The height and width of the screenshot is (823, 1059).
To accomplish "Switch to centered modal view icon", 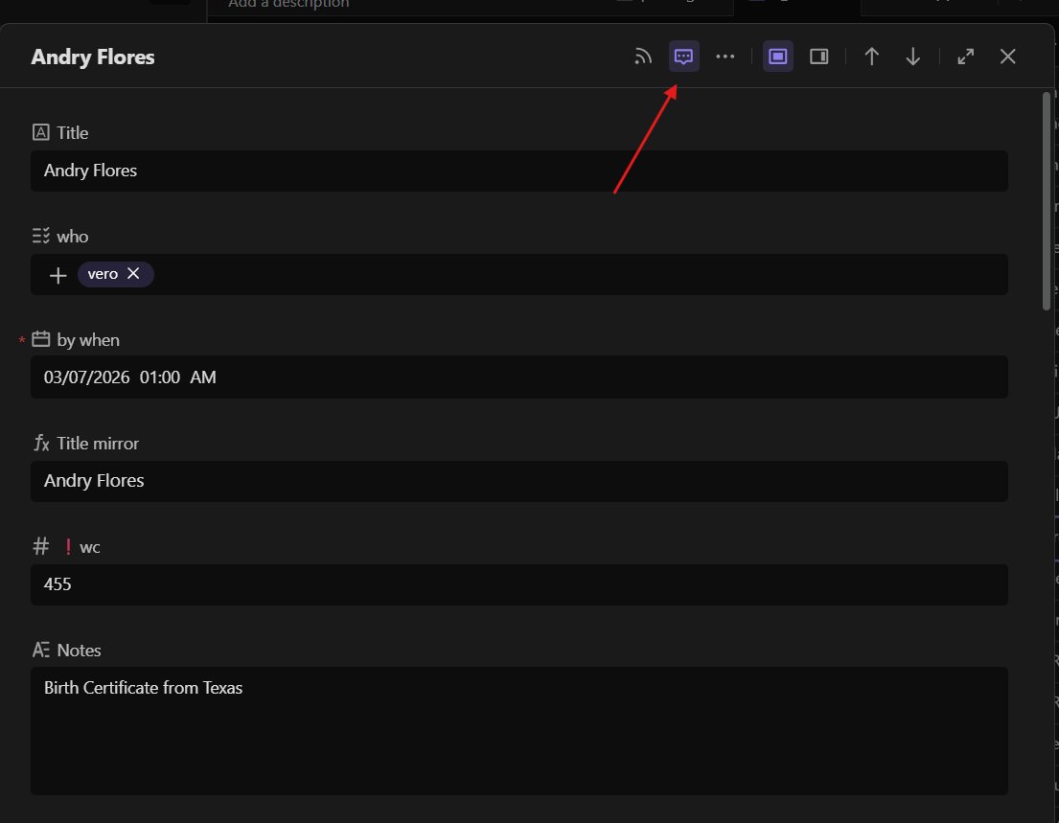I will (777, 57).
